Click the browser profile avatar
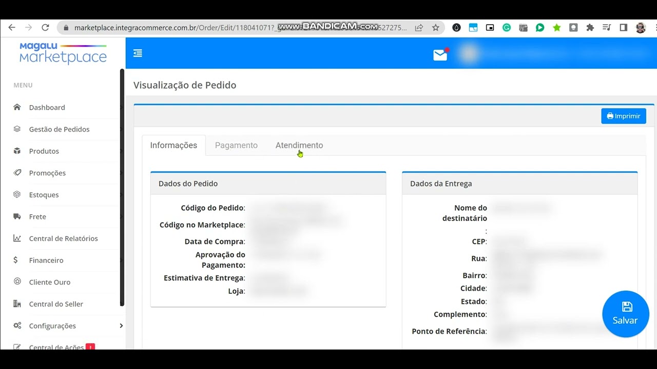Viewport: 657px width, 369px height. click(x=641, y=28)
